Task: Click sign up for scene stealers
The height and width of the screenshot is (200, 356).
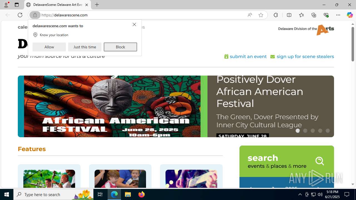Action: 302,56
